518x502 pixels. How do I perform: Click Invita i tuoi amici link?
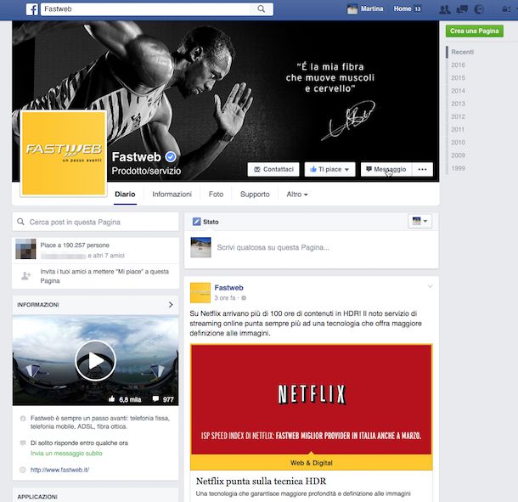[x=104, y=276]
